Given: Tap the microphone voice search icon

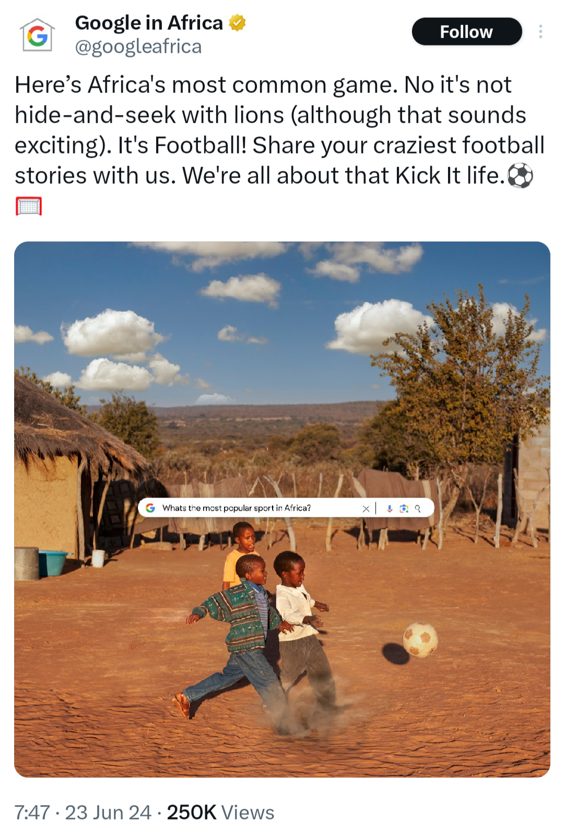Looking at the screenshot, I should [390, 509].
